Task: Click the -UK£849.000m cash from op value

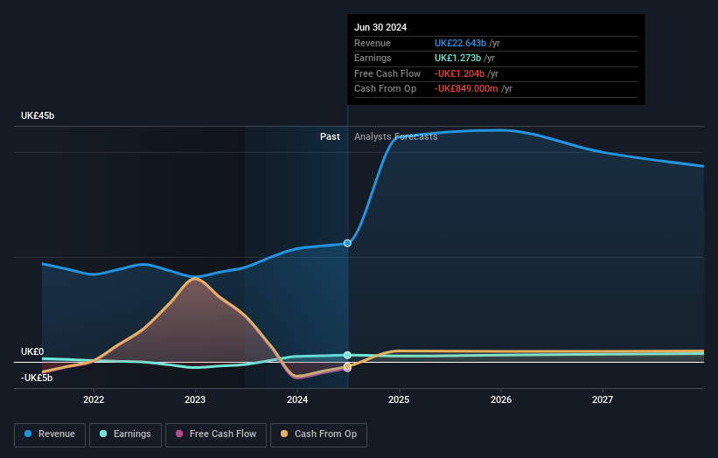Action: coord(466,89)
